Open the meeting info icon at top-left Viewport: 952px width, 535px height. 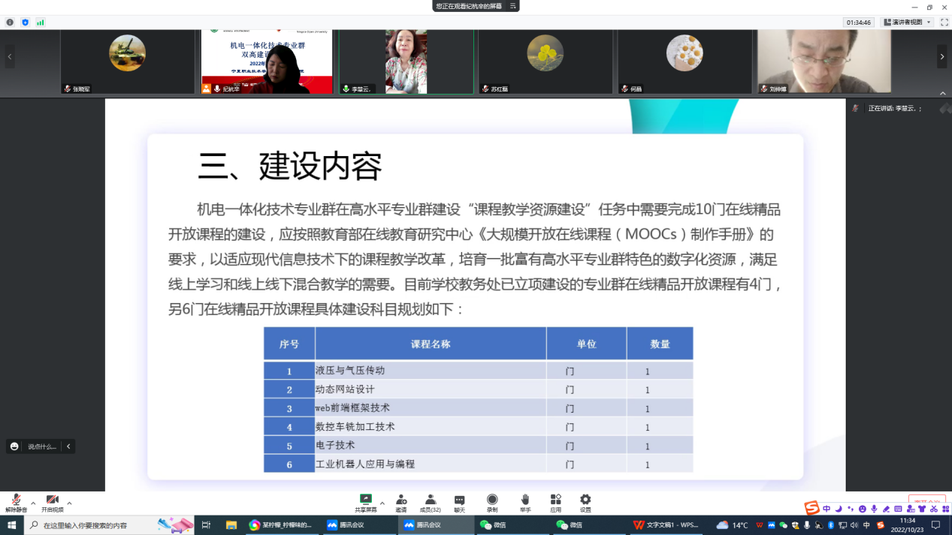(x=10, y=23)
